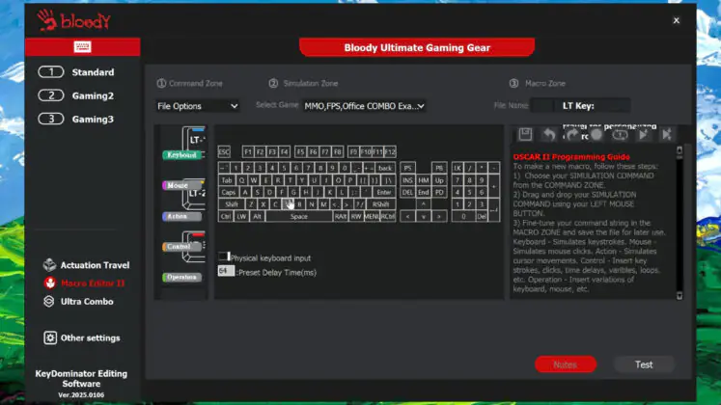Select the LK numlock key
Viewport: 721px width, 405px height.
pyautogui.click(x=458, y=168)
